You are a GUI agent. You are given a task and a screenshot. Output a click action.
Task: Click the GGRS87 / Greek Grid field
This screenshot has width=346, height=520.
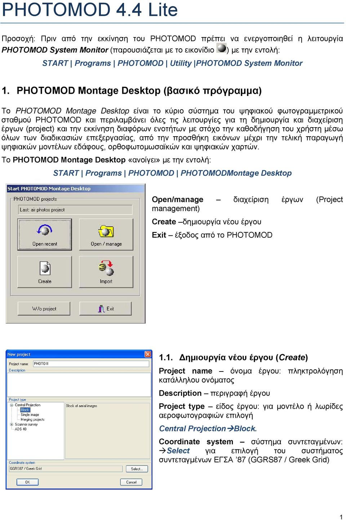(x=66, y=469)
